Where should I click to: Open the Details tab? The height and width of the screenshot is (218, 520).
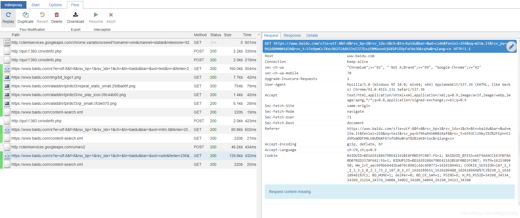312,35
